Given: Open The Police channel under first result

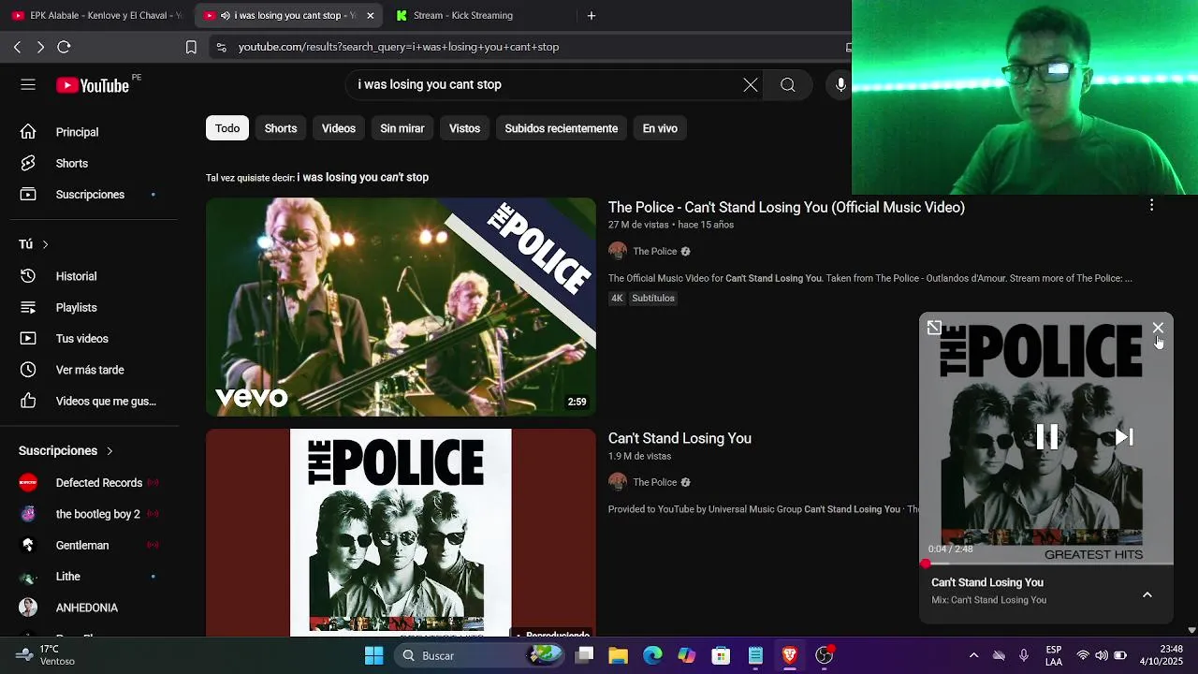Looking at the screenshot, I should (x=654, y=251).
